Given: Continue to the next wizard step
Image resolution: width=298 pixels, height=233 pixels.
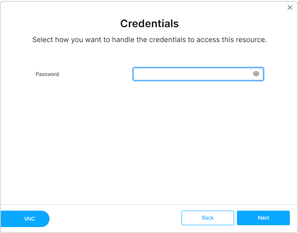Looking at the screenshot, I should tap(263, 218).
